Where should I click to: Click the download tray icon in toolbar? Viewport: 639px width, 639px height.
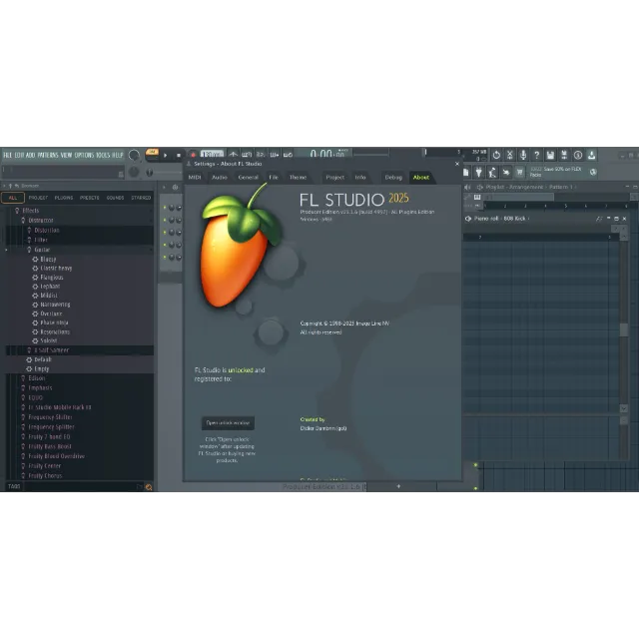pyautogui.click(x=592, y=155)
